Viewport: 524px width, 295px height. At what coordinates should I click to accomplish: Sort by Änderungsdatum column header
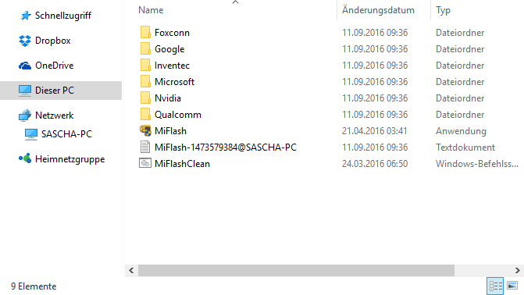point(378,10)
